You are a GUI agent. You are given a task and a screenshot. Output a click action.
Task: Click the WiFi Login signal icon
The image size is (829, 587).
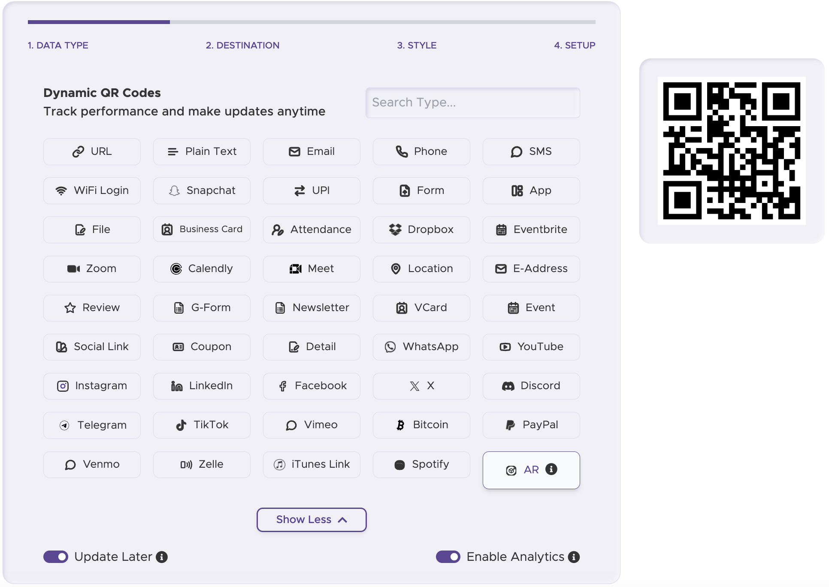(x=61, y=191)
